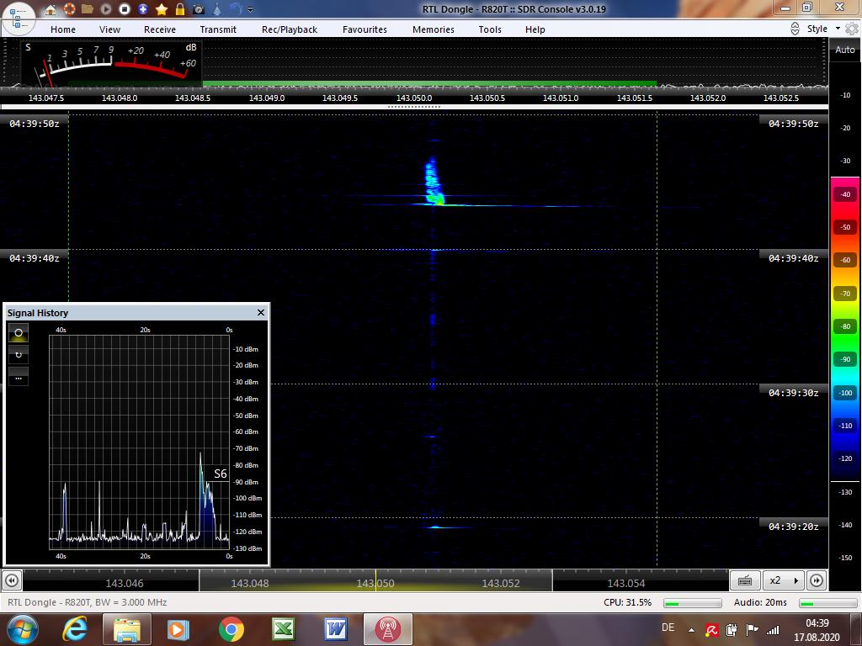Screen dimensions: 862x646
Task: Open the Style dropdown
Action: [823, 29]
